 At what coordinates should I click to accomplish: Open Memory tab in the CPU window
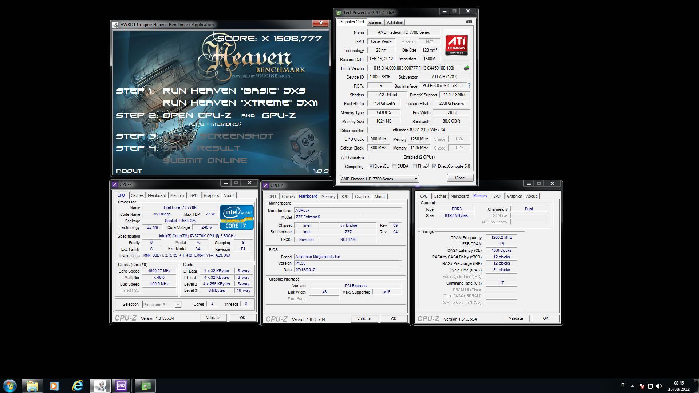[177, 195]
